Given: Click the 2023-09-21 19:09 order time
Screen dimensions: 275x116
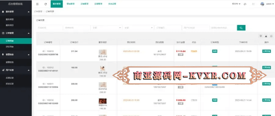Looking at the screenshot, I should pyautogui.click(x=243, y=51).
